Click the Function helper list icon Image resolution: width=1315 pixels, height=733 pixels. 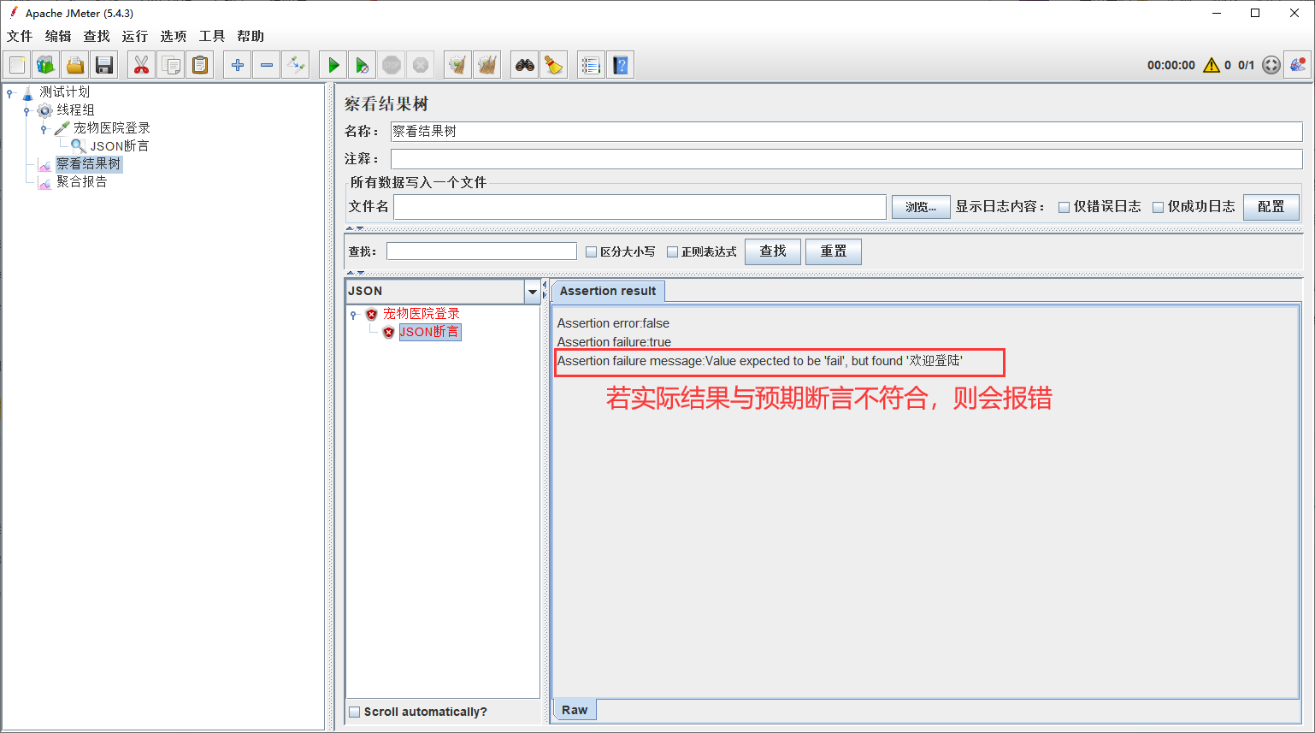pyautogui.click(x=591, y=65)
